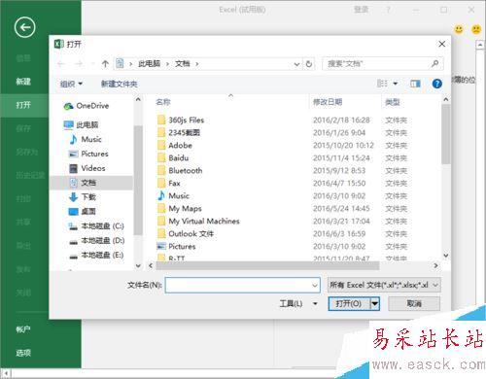Select the 2345截图 folder
This screenshot has width=486, height=379.
coord(179,132)
